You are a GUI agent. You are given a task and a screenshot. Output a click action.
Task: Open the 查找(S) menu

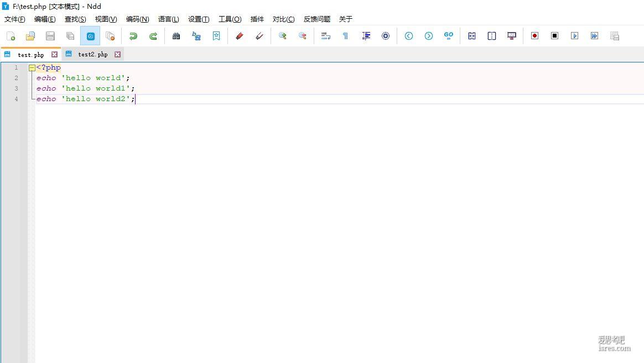pyautogui.click(x=75, y=19)
